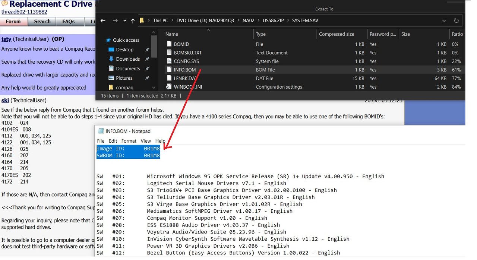Viewport: 477px width, 260px height.
Task: Click the highlighted Image ID line in Notepad
Action: [128, 149]
